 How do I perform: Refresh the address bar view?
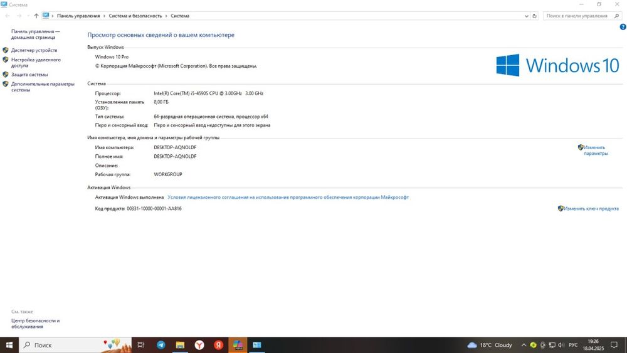point(534,16)
